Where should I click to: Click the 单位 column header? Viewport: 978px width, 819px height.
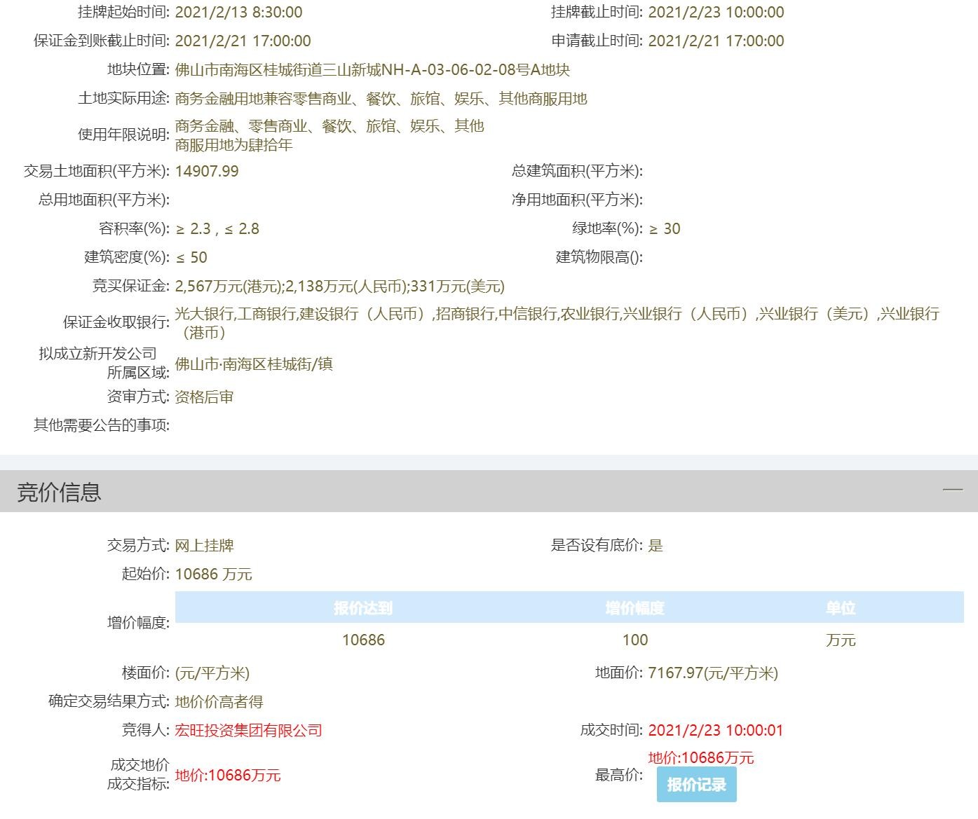[840, 608]
